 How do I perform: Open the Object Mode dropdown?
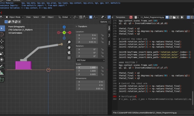(15, 17)
